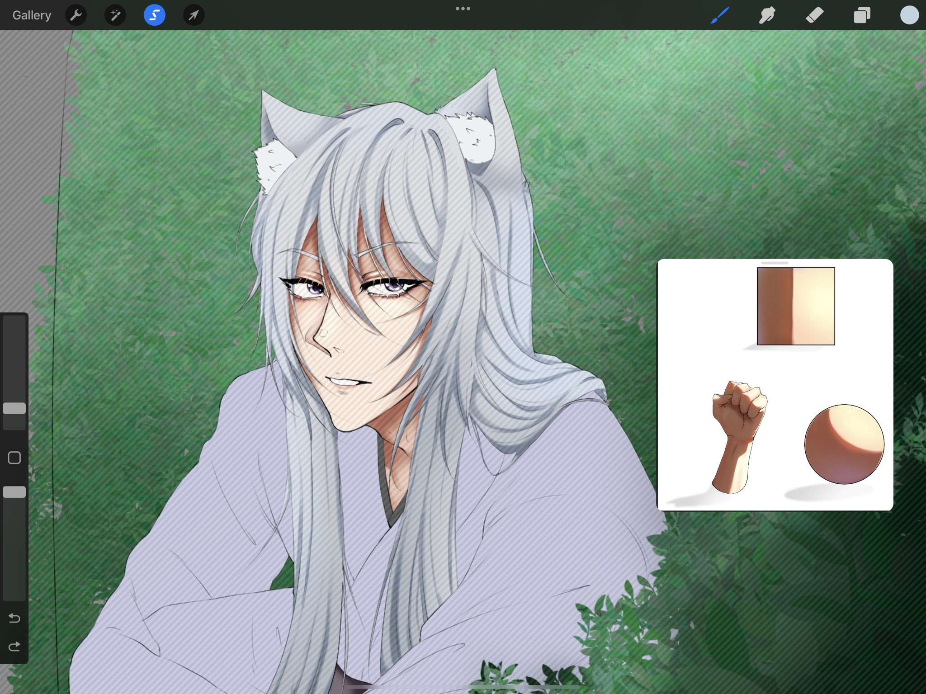Image resolution: width=926 pixels, height=694 pixels.
Task: Tap the reference window's top grab handle
Action: 775,263
